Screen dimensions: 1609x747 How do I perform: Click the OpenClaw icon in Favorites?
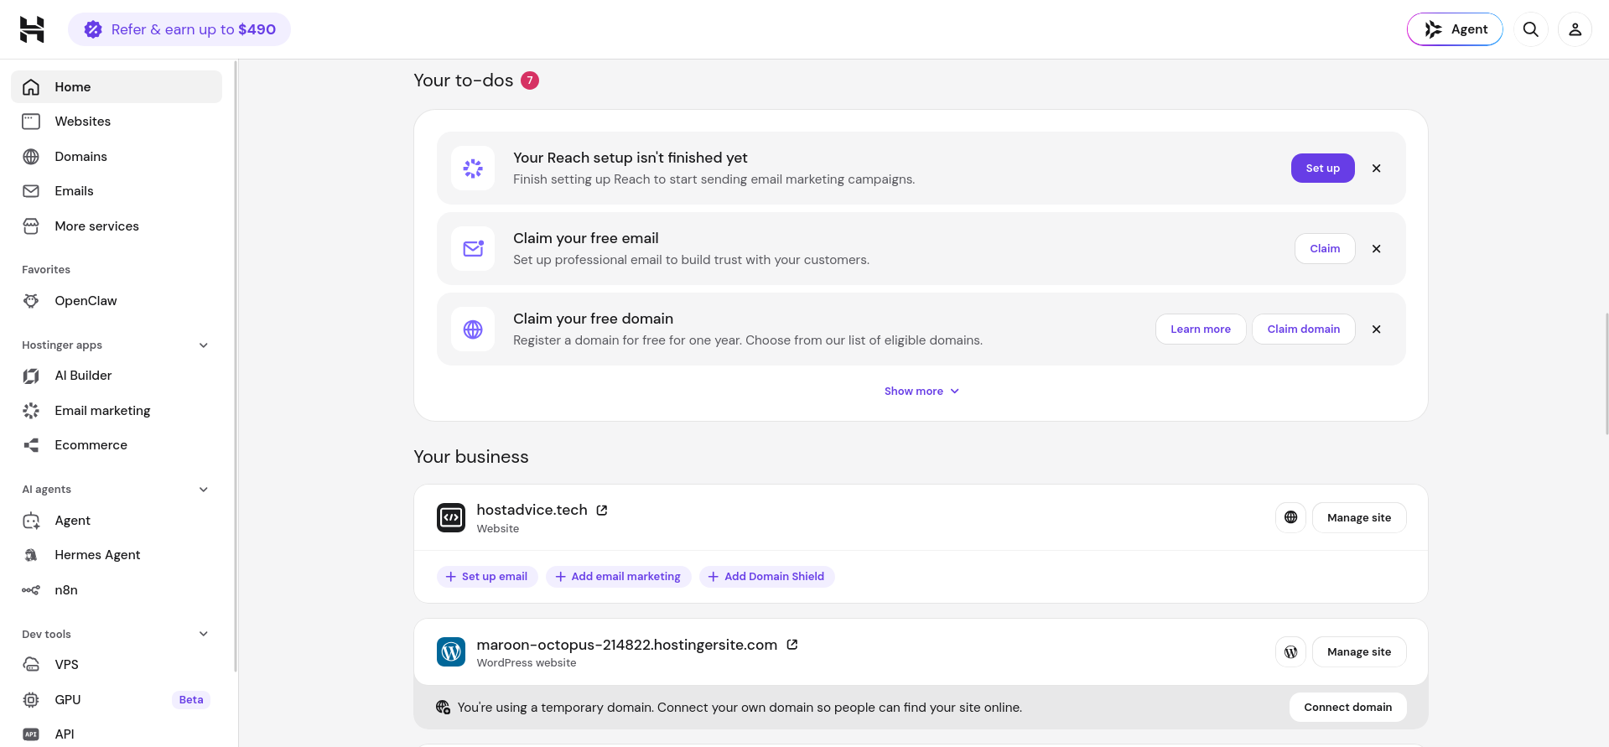tap(31, 301)
